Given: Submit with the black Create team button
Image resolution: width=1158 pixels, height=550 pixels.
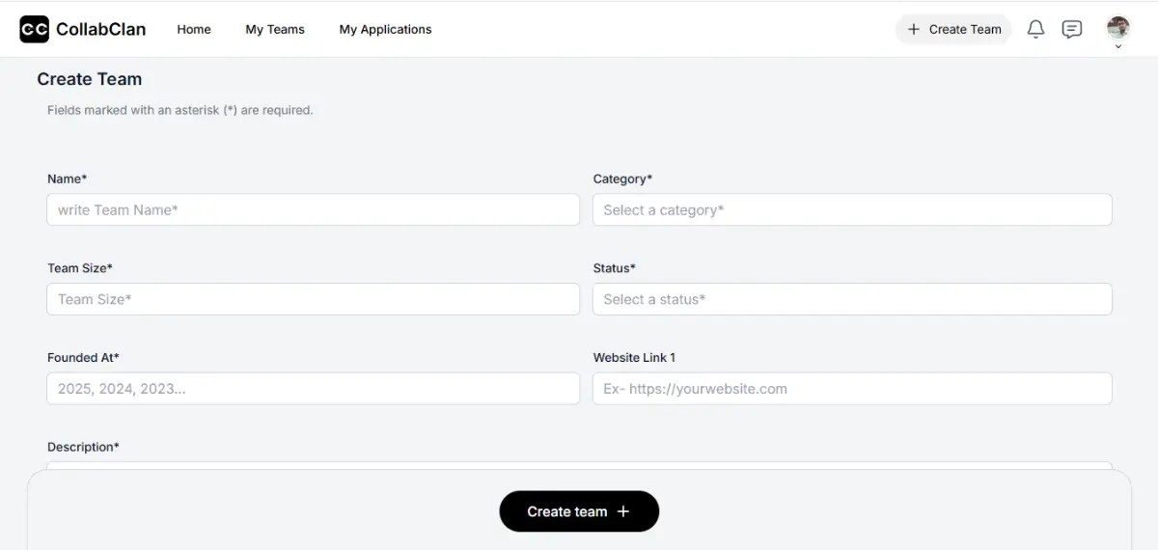Looking at the screenshot, I should [567, 511].
